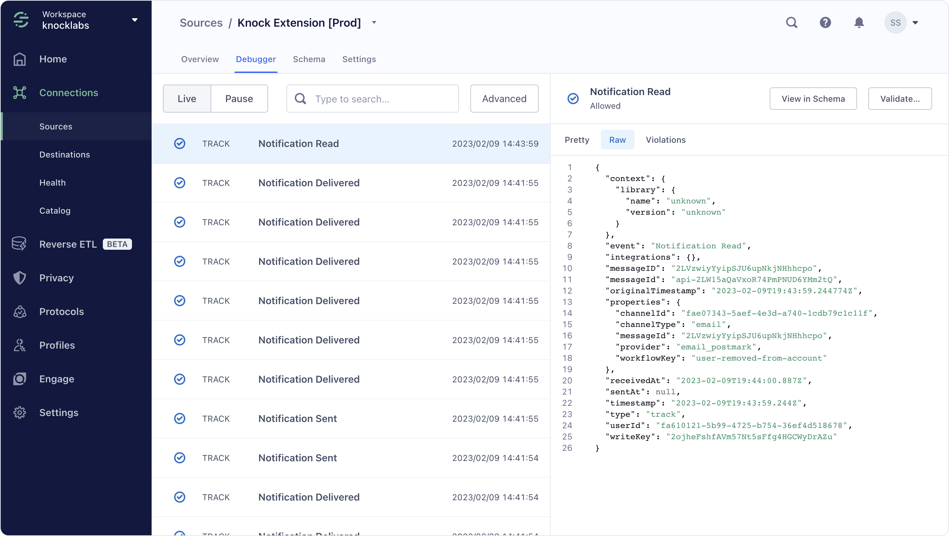
Task: Switch to Pretty JSON view
Action: click(x=576, y=140)
